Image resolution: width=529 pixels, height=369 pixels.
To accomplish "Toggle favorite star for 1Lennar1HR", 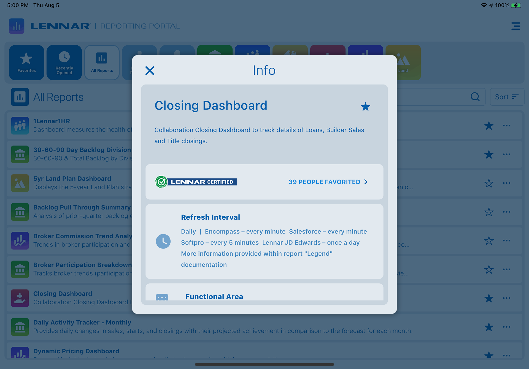I will tap(489, 125).
